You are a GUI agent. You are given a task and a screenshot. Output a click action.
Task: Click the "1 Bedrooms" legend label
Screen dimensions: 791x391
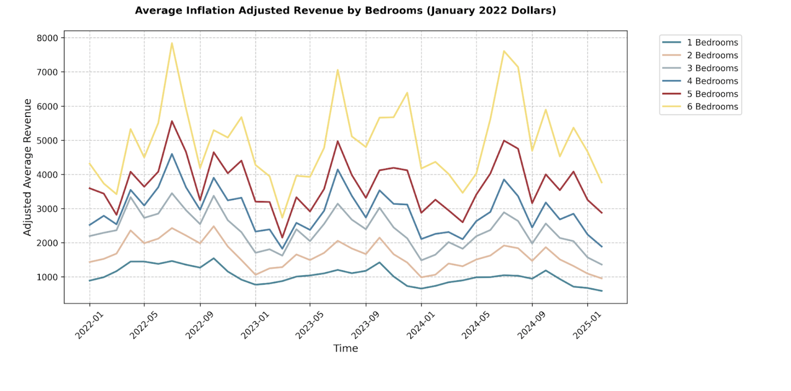712,43
